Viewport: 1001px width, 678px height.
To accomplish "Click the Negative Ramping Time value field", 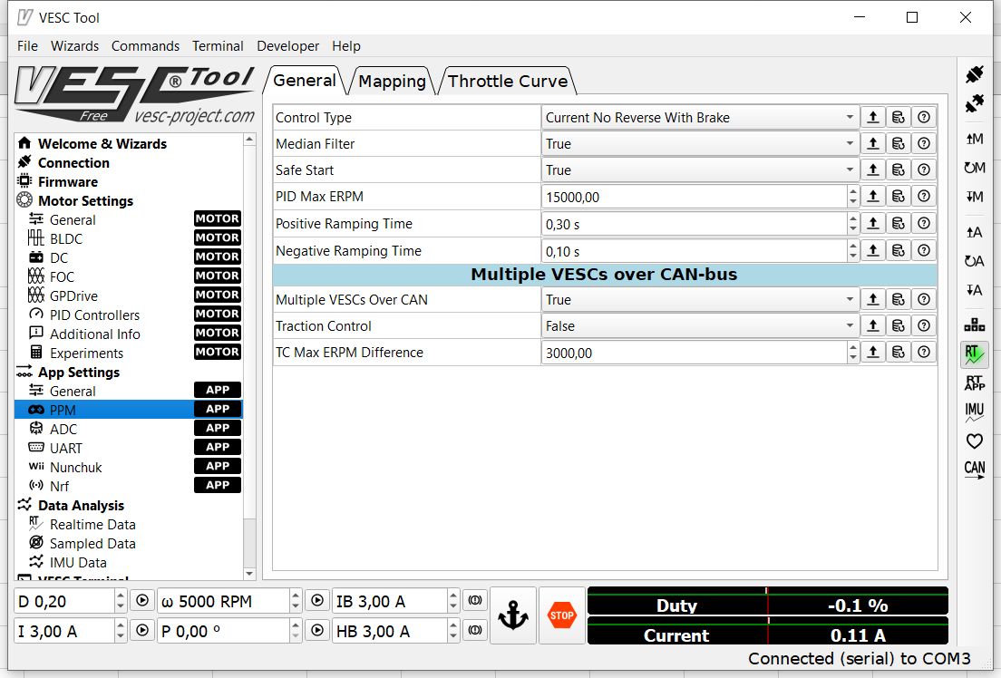I will click(x=695, y=251).
